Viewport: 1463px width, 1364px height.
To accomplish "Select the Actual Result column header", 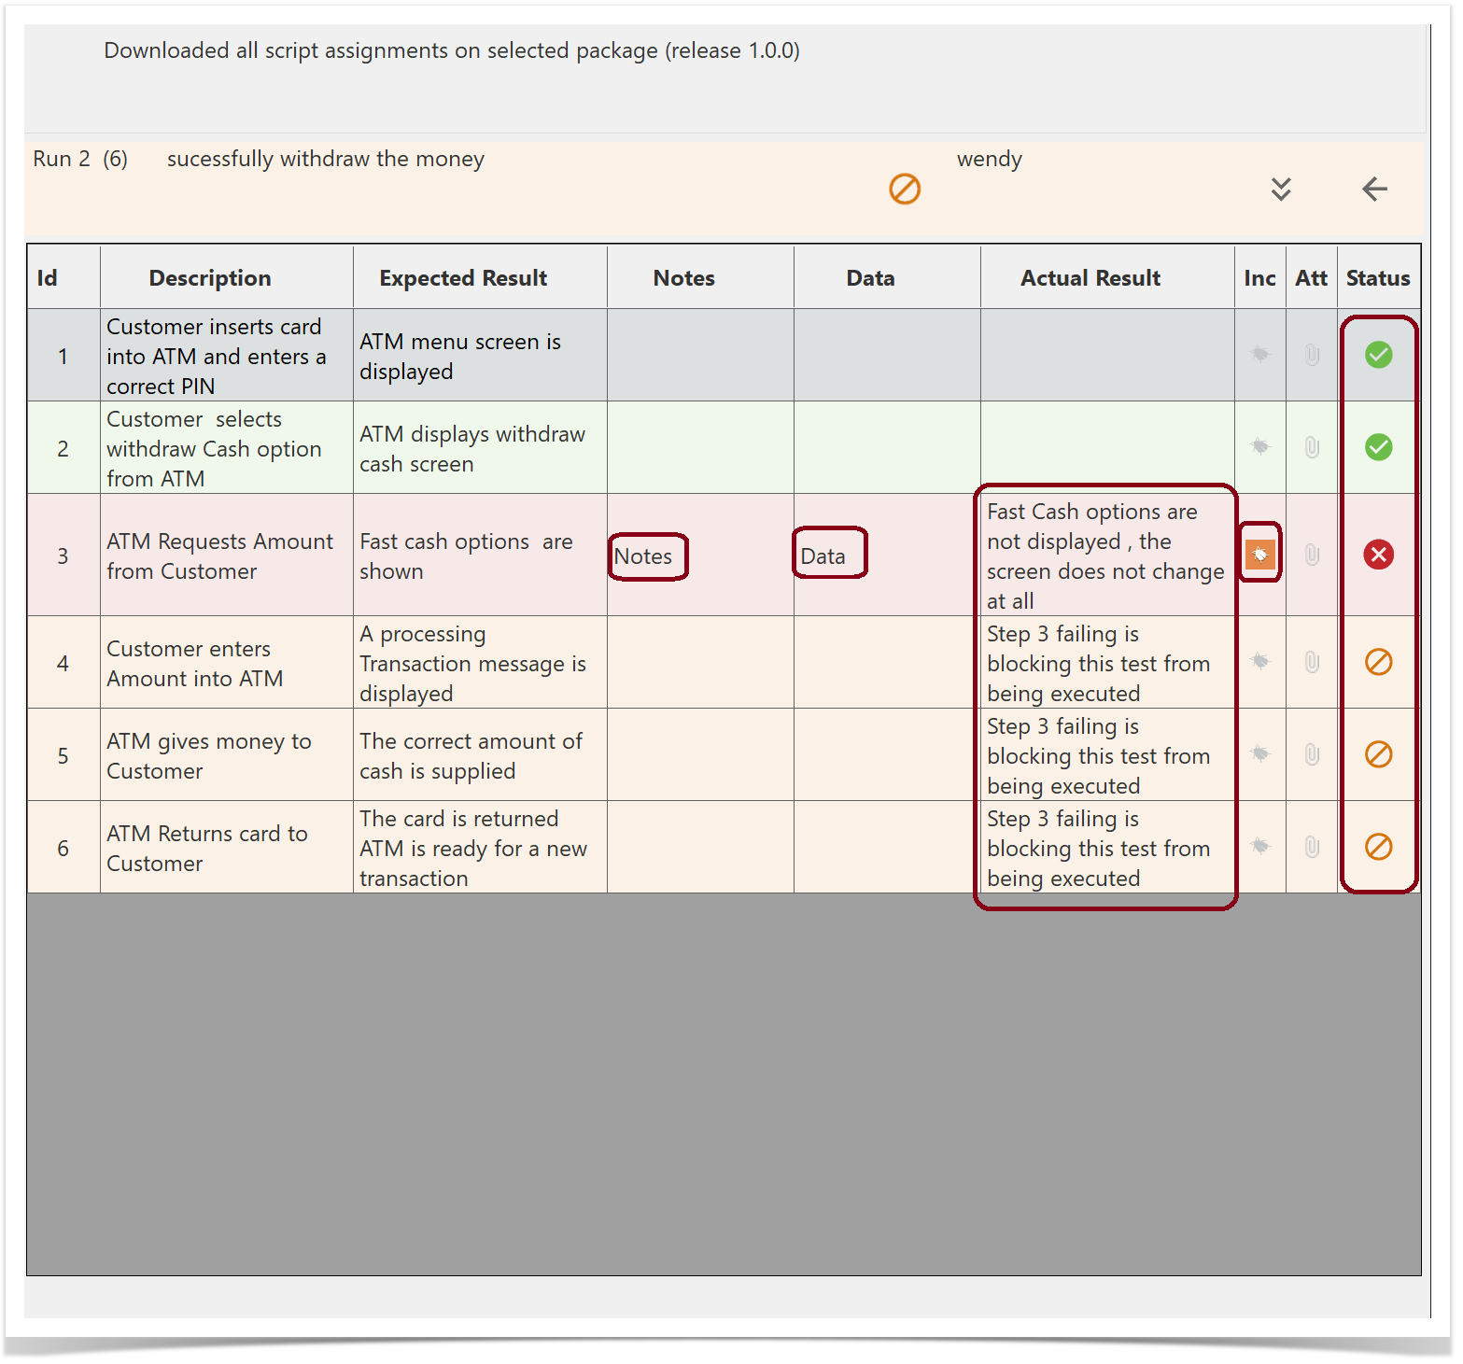I will point(1090,278).
